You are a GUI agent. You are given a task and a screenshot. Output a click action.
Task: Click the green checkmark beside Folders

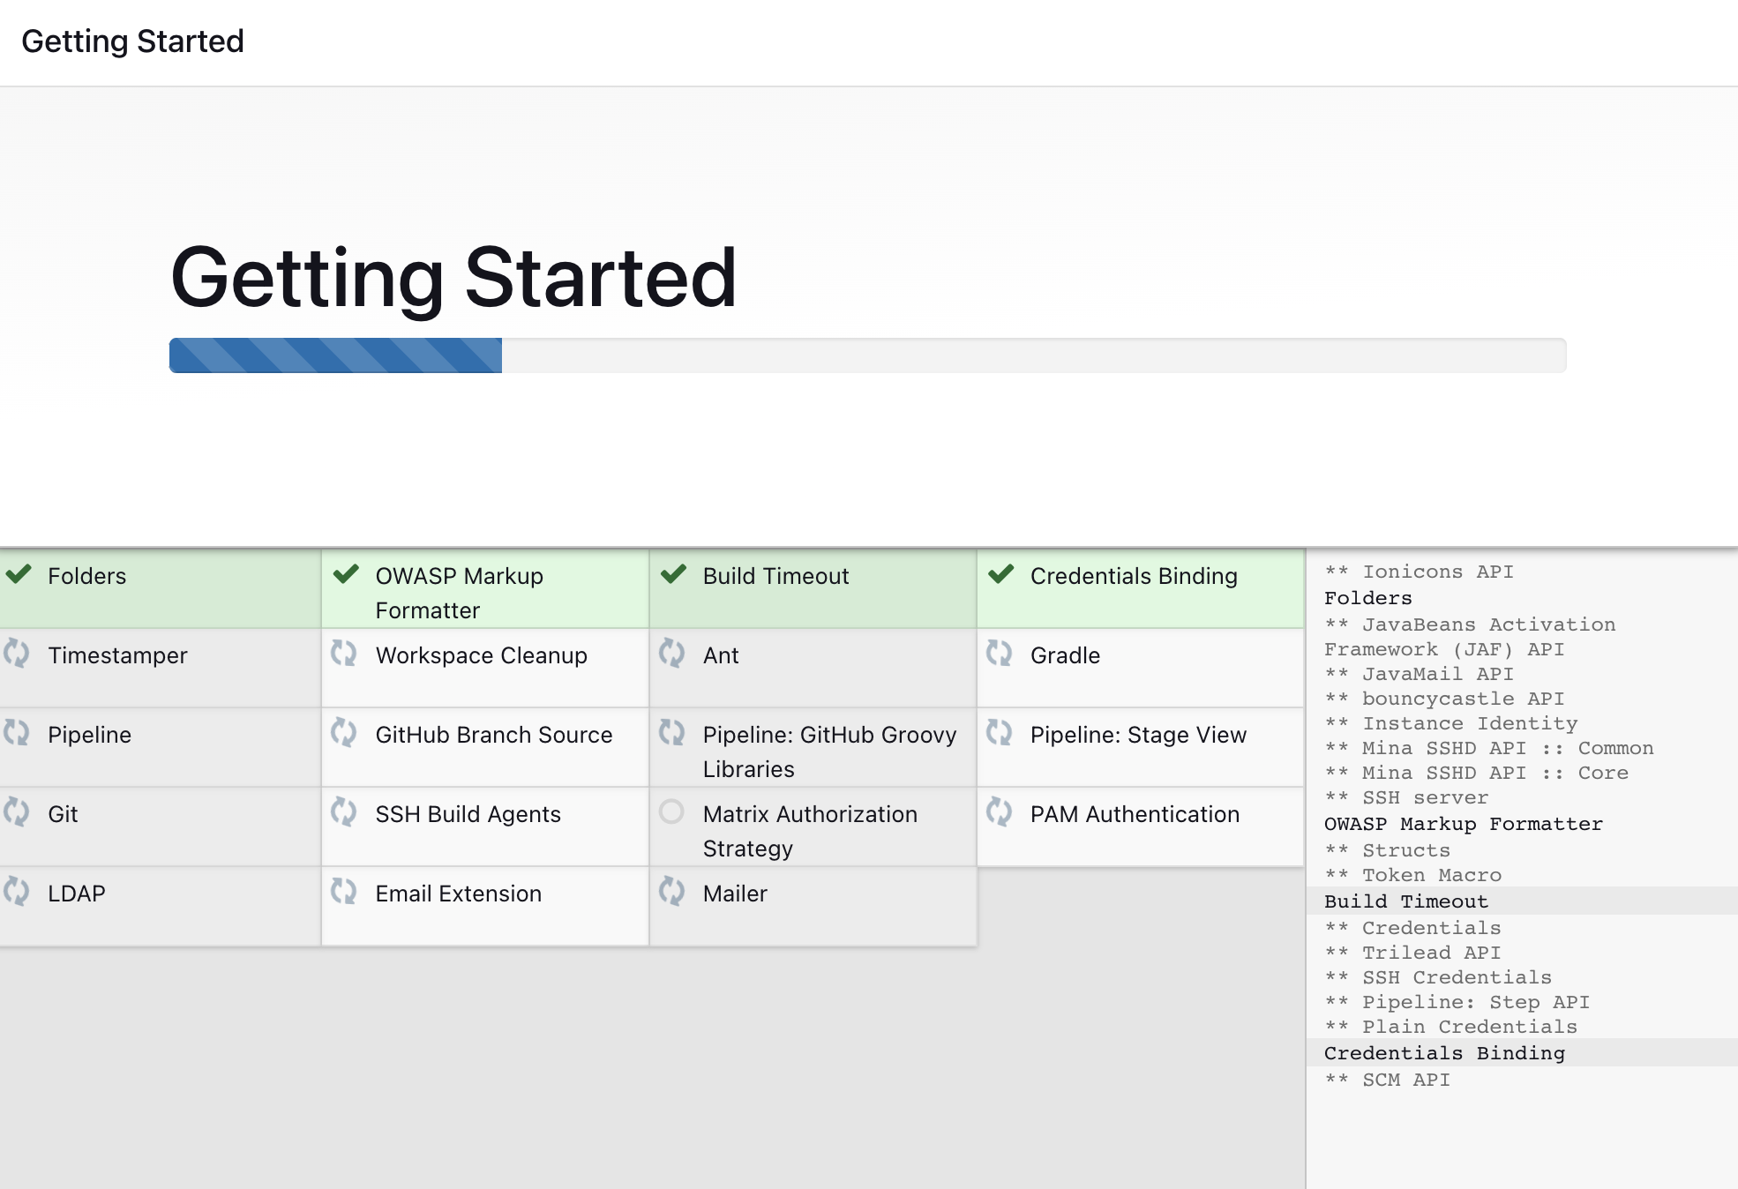[19, 574]
